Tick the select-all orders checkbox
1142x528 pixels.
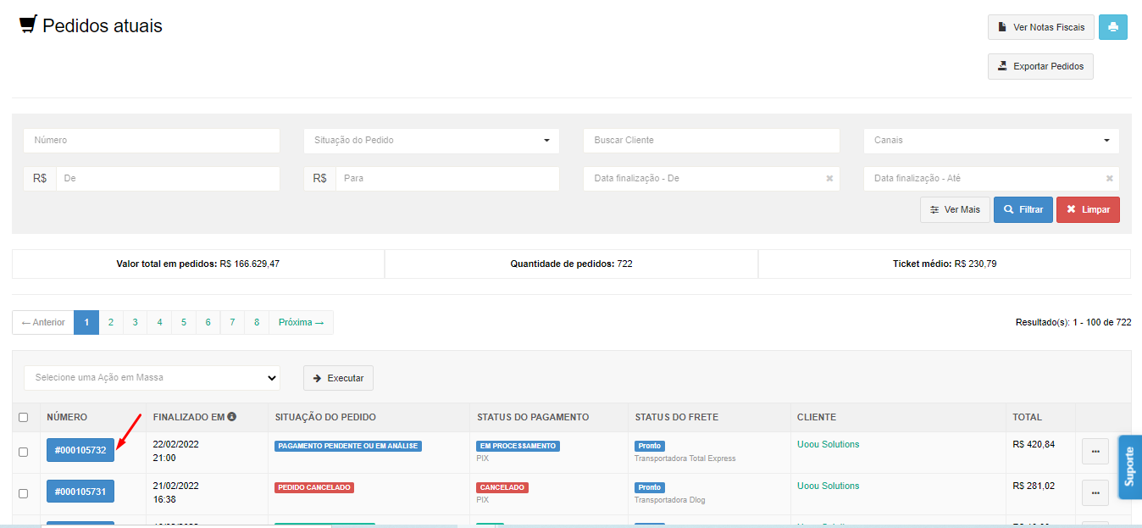point(24,417)
